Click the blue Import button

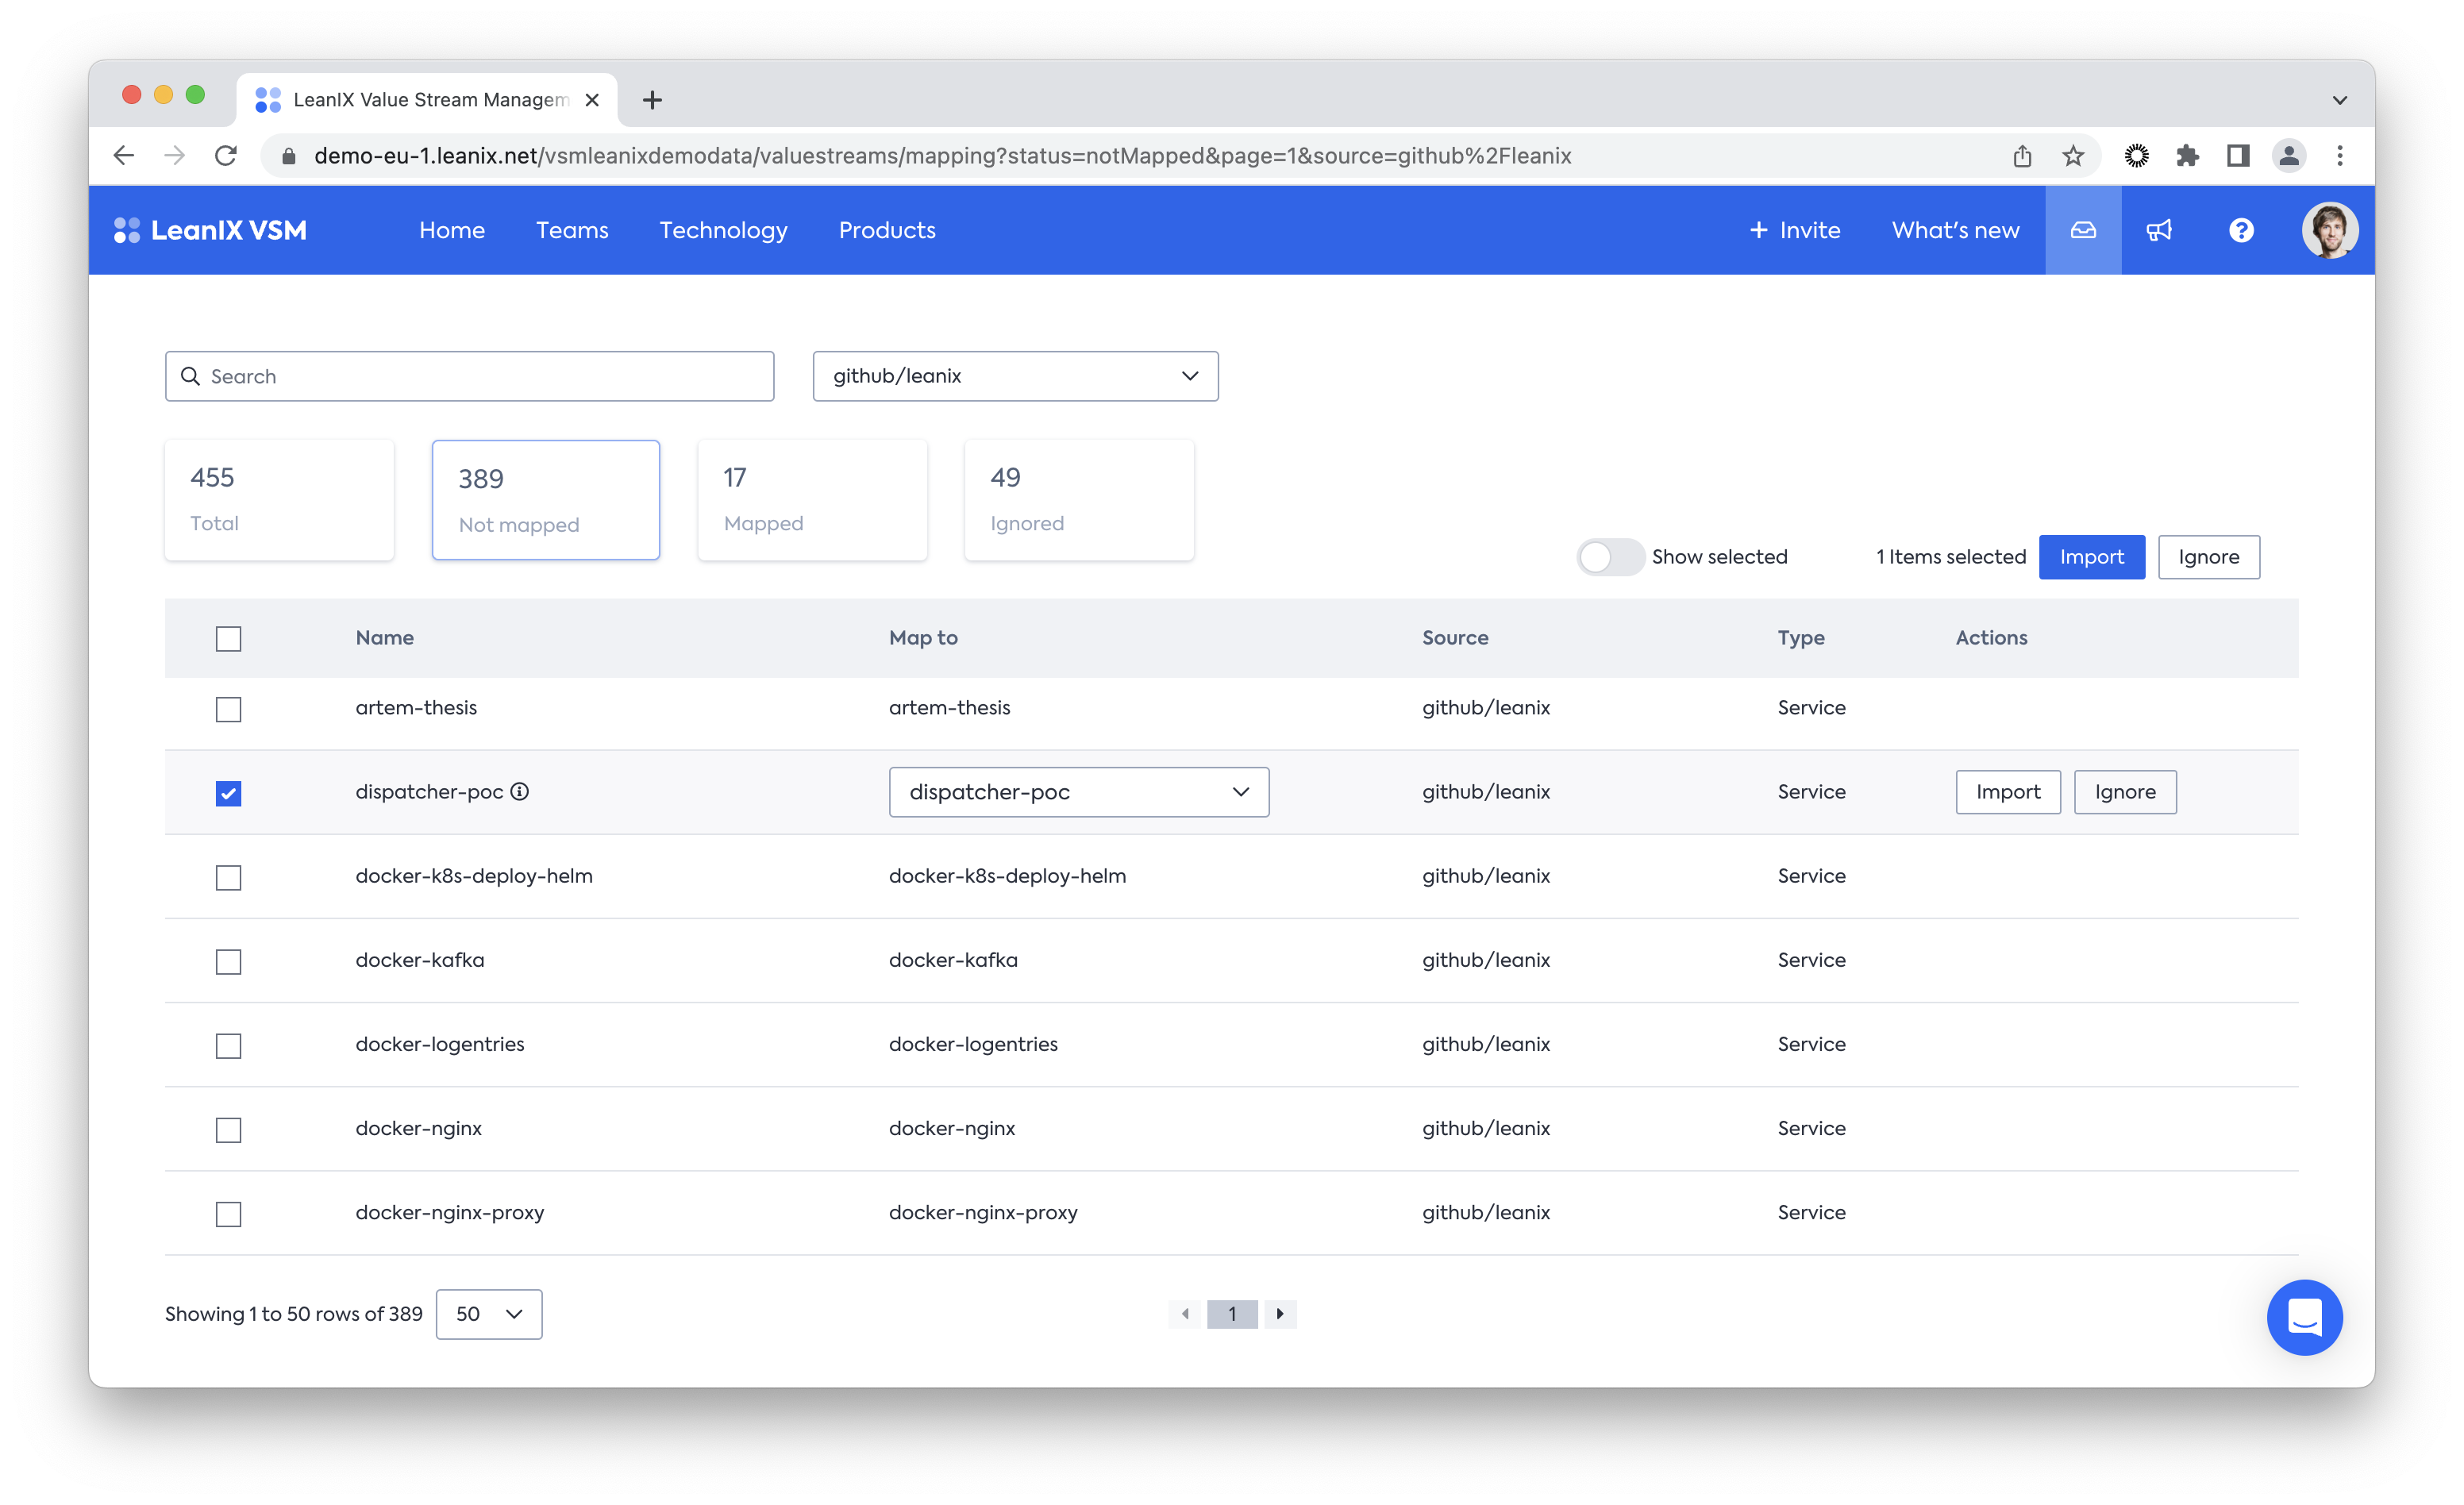coord(2091,557)
